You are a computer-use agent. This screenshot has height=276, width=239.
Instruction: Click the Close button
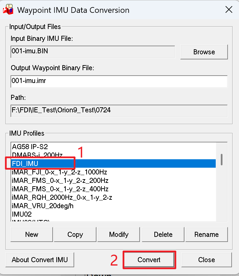click(x=206, y=260)
